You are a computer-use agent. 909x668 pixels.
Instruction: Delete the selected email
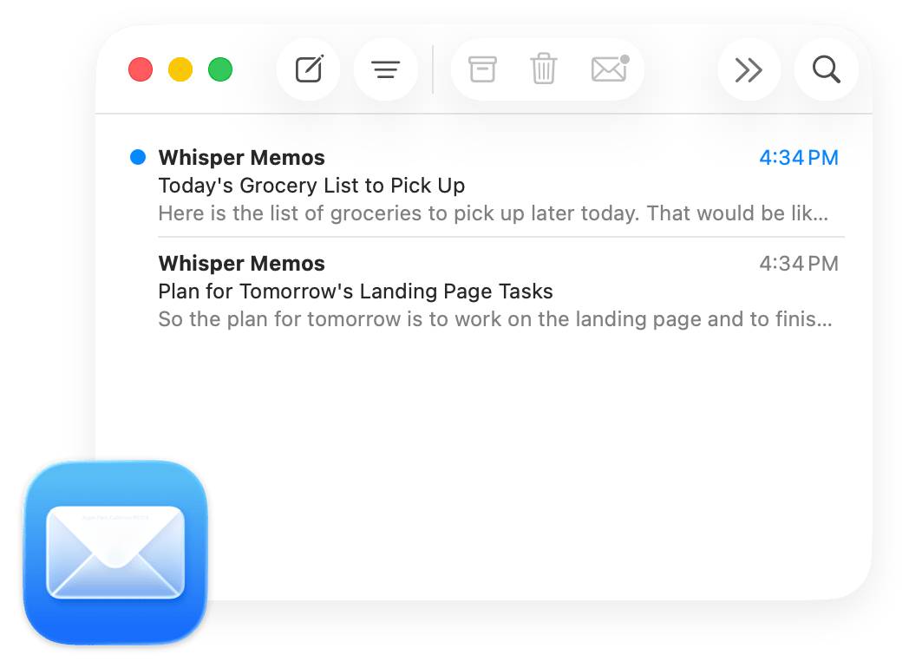point(544,69)
